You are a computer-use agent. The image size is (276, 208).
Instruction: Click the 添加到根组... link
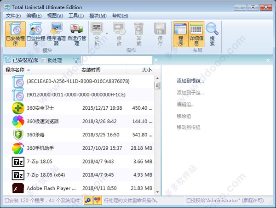pyautogui.click(x=190, y=81)
